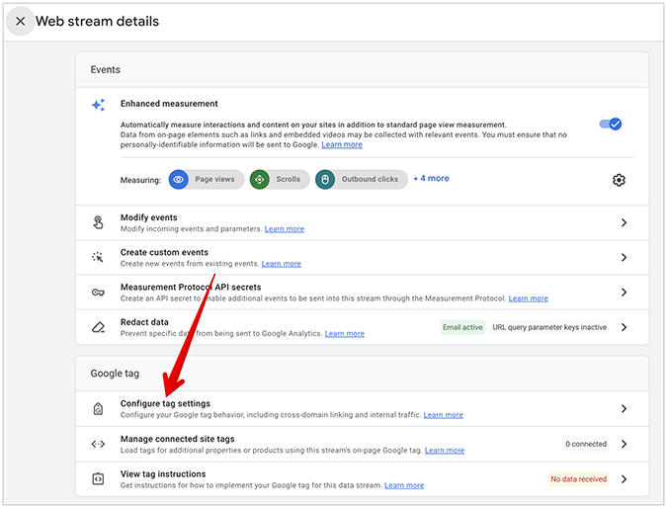Close the Web stream details panel
This screenshot has width=667, height=508.
coord(20,21)
